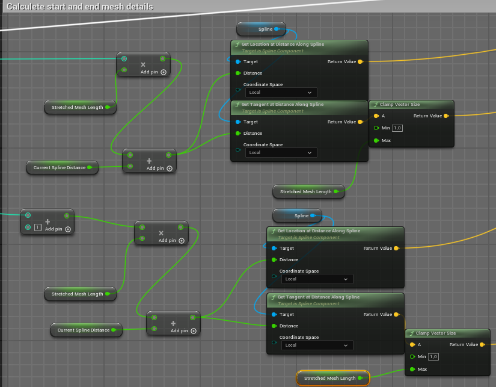The width and height of the screenshot is (496, 387).
Task: Click Add pin on the add node with value 1
Action: click(58, 229)
